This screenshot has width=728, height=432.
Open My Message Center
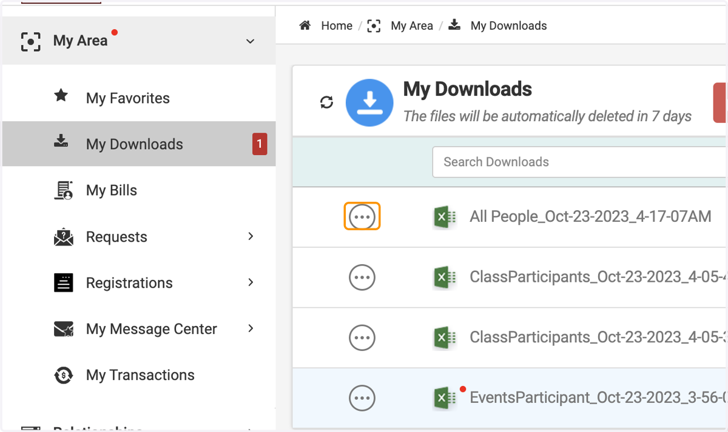[x=152, y=329]
